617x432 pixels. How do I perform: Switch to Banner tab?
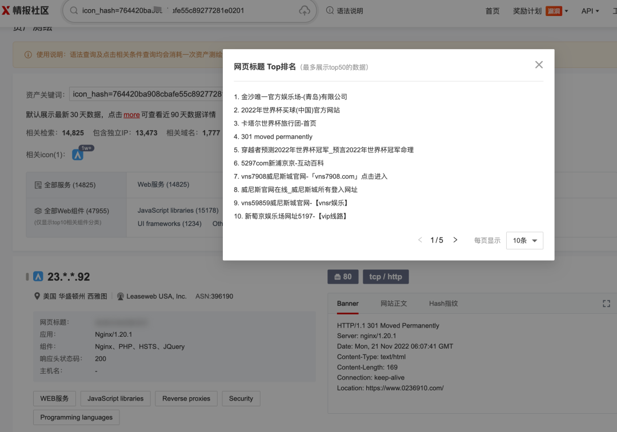click(347, 304)
